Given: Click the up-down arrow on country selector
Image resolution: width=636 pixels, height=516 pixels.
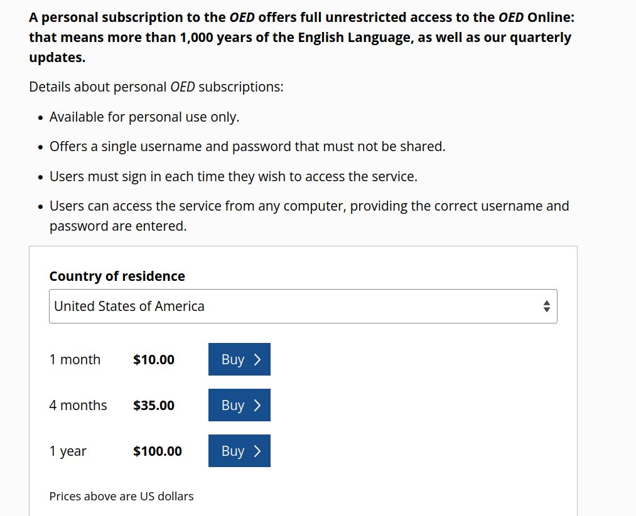Looking at the screenshot, I should [546, 307].
